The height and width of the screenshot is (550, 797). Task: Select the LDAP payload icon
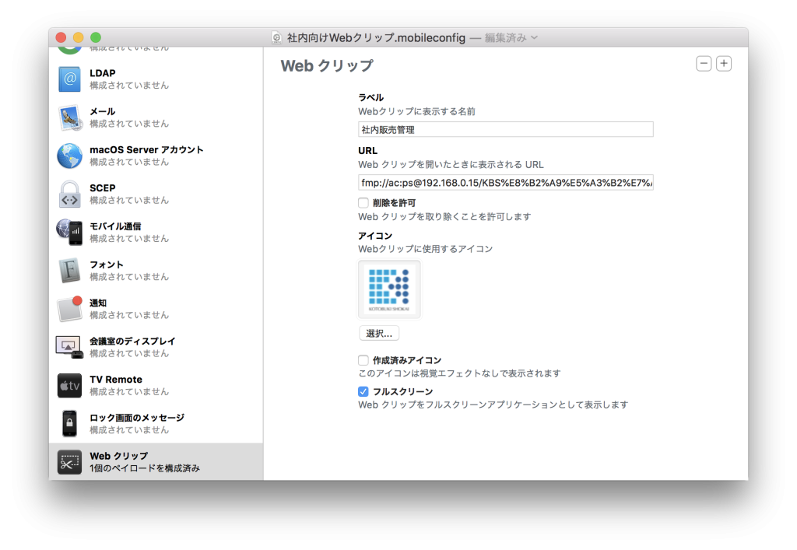coord(69,79)
